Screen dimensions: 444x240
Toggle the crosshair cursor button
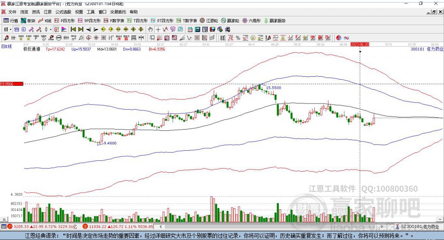point(158,29)
